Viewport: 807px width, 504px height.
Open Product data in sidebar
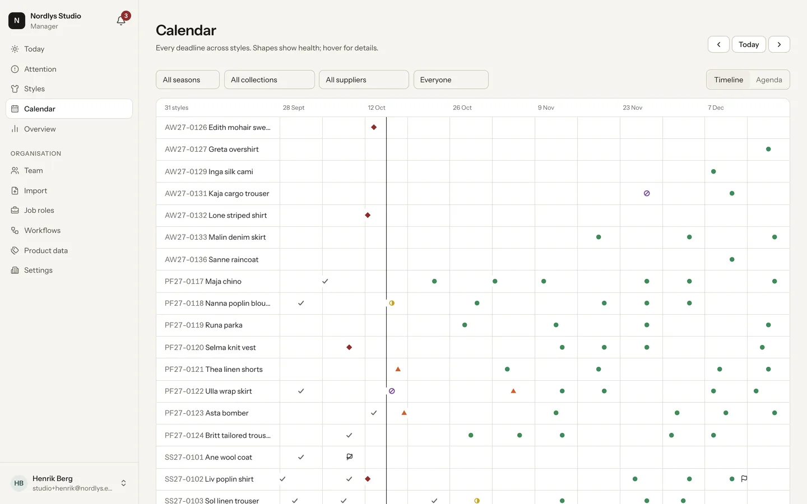point(69,250)
